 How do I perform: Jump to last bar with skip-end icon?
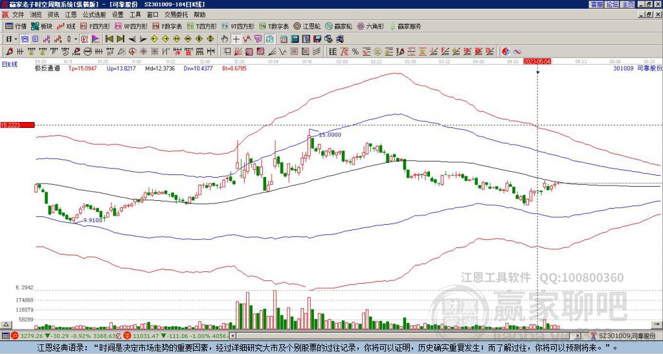coord(120,39)
